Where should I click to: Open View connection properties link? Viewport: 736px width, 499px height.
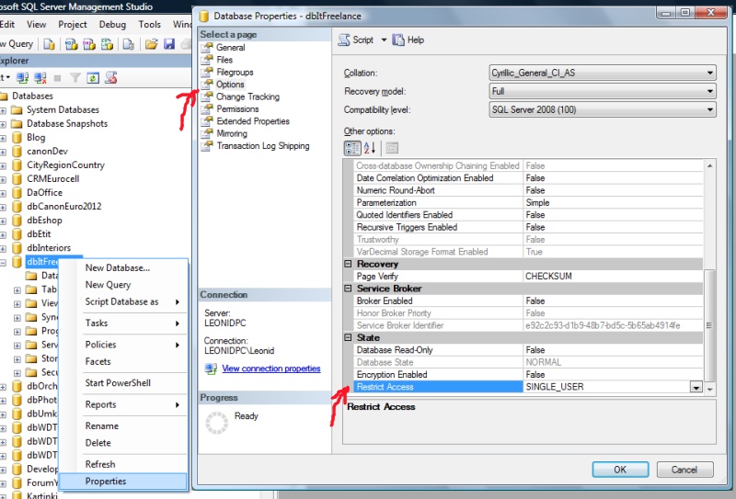[x=271, y=369]
